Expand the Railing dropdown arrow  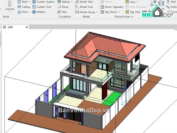click(x=72, y=2)
